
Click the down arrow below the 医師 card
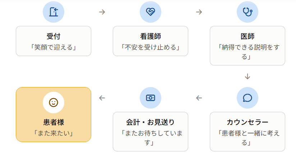248,77
